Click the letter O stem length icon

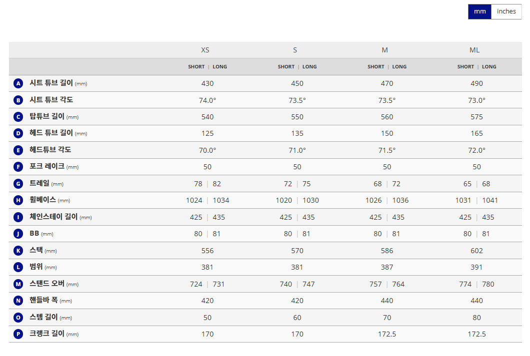(18, 318)
